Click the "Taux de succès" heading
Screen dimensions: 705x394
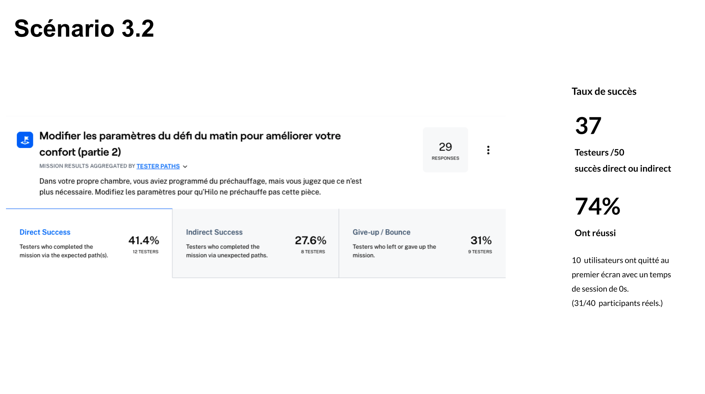(604, 92)
